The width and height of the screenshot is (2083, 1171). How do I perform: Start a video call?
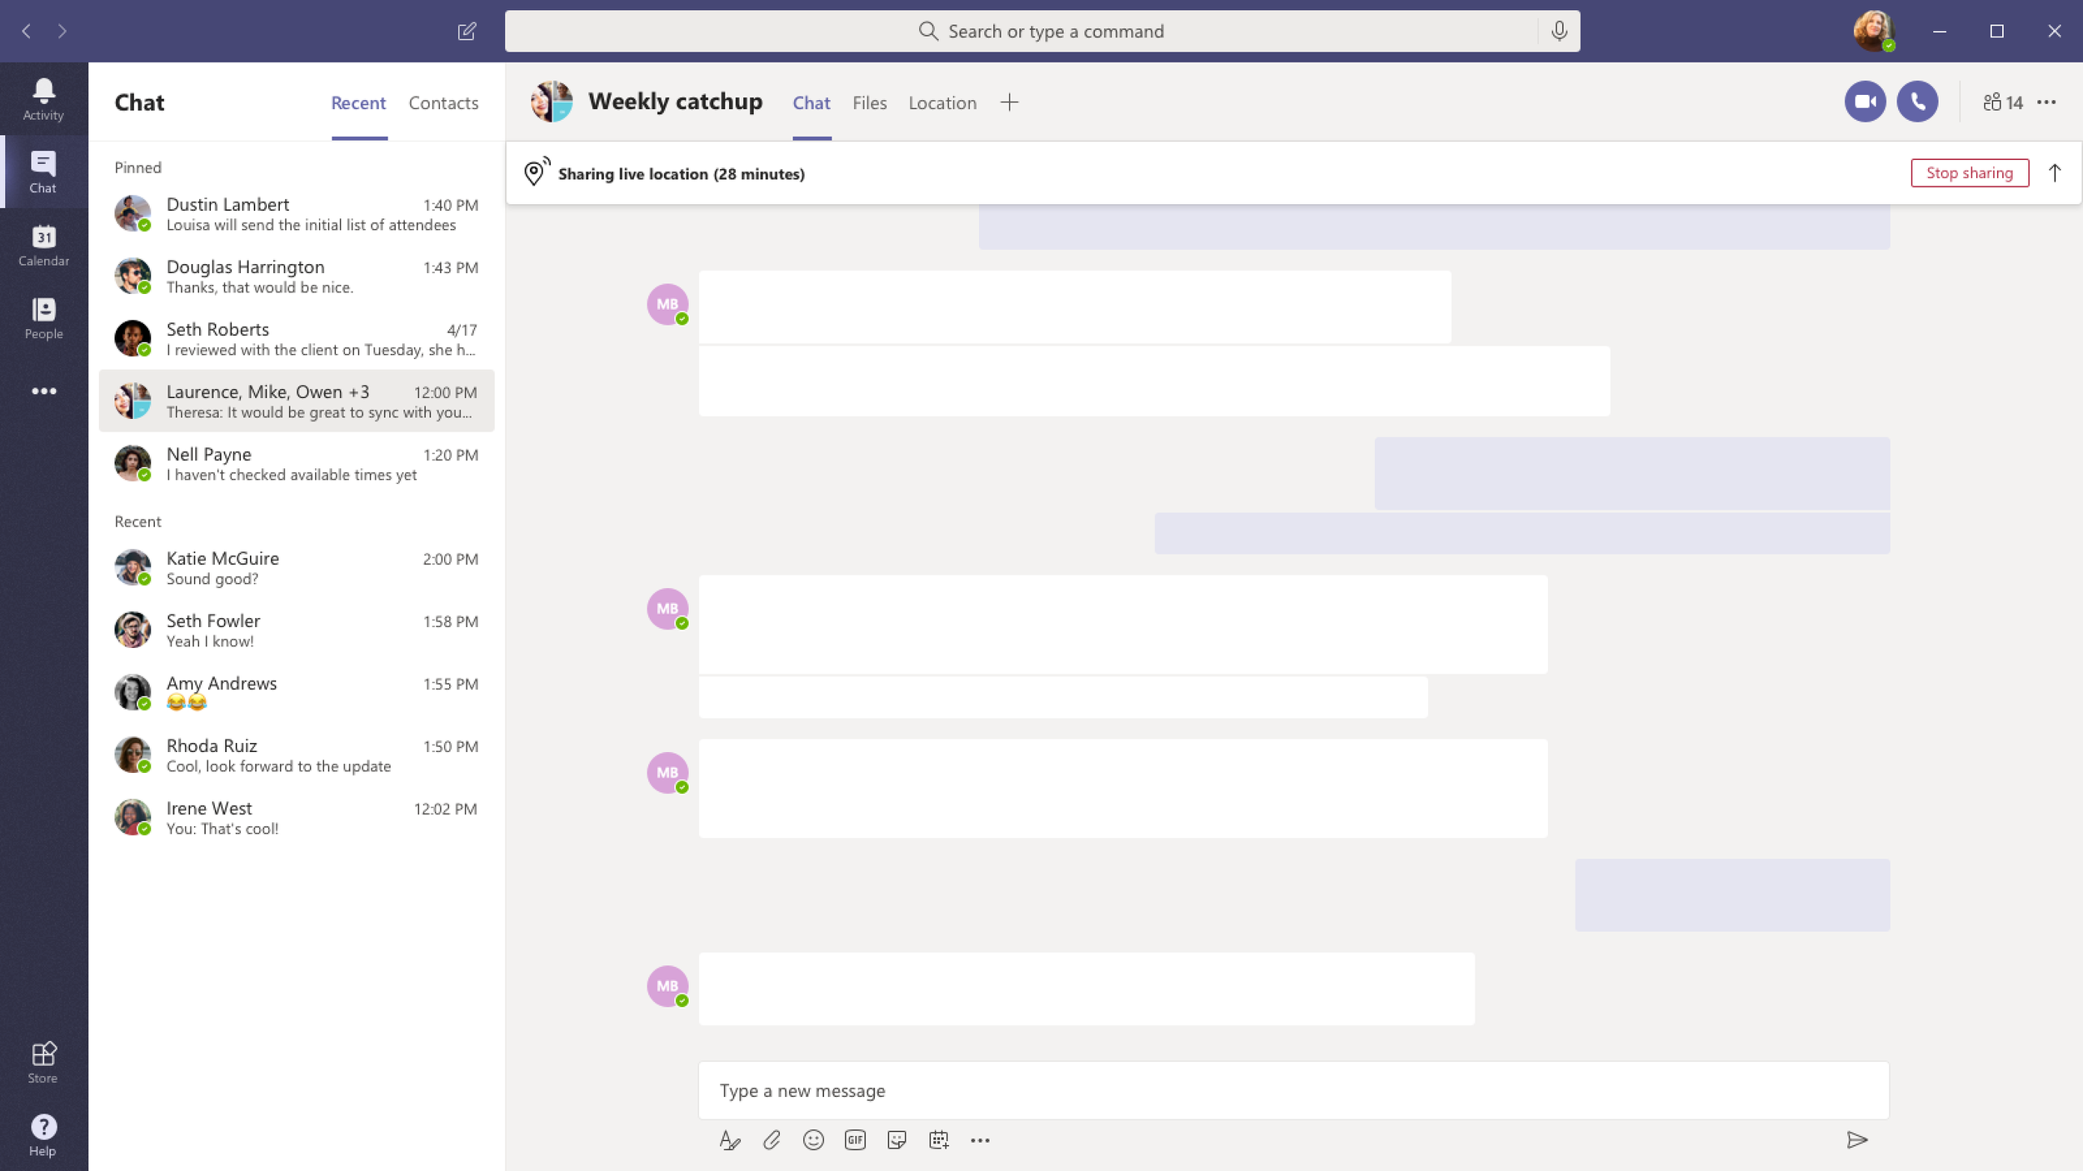[x=1865, y=101]
